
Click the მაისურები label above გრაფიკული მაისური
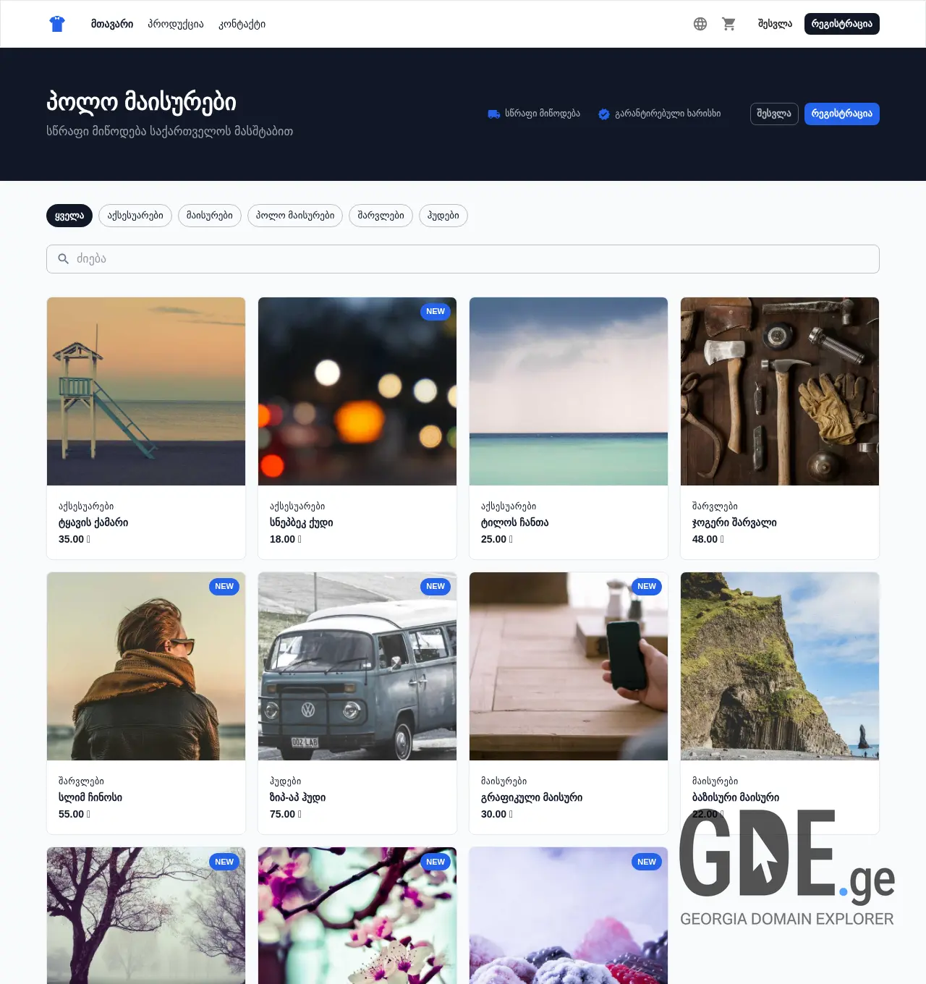[504, 781]
